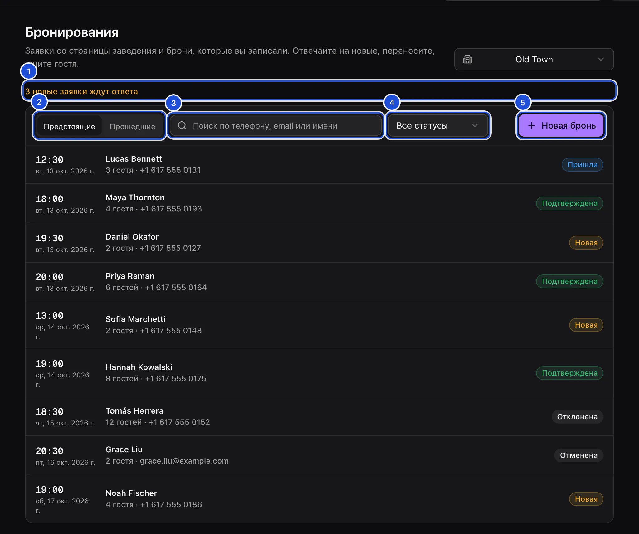Click 8 гостей · +1 617 555 0175 details

[x=156, y=379]
